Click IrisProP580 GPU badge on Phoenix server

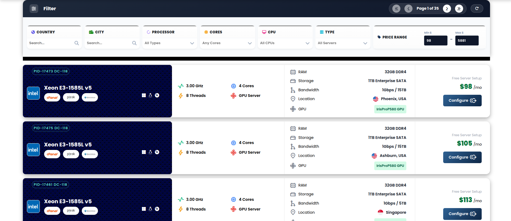(x=390, y=109)
